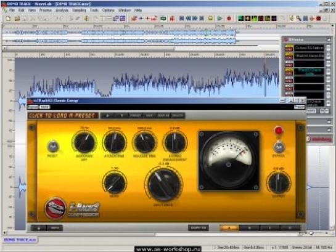Screen dimensions: 336x252
Task: Click the 'Click to load a preset' display
Action: point(63,116)
